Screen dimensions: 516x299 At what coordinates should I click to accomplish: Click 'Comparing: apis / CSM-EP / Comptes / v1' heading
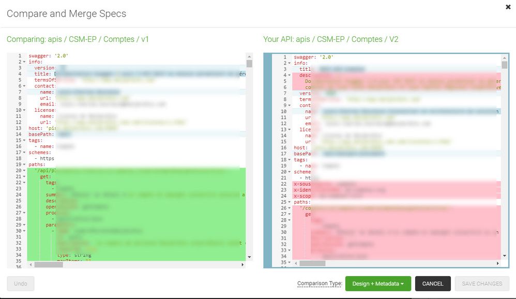tap(78, 39)
